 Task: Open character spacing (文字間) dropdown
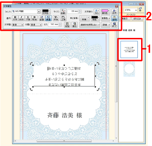(18, 25)
